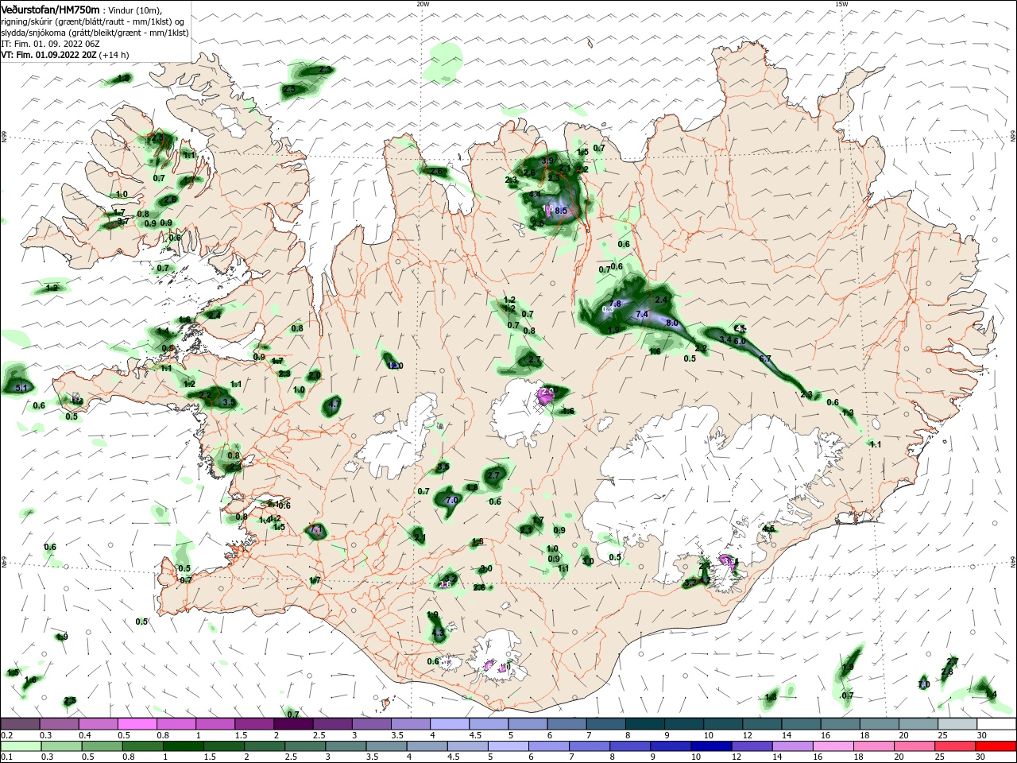Click the 15W longitude label
1017x763 pixels.
pyautogui.click(x=841, y=4)
